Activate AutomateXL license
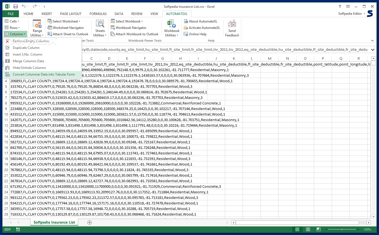 pyautogui.click(x=202, y=28)
